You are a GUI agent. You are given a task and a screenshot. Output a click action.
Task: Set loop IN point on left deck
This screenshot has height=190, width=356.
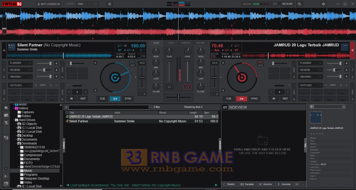[72, 99]
